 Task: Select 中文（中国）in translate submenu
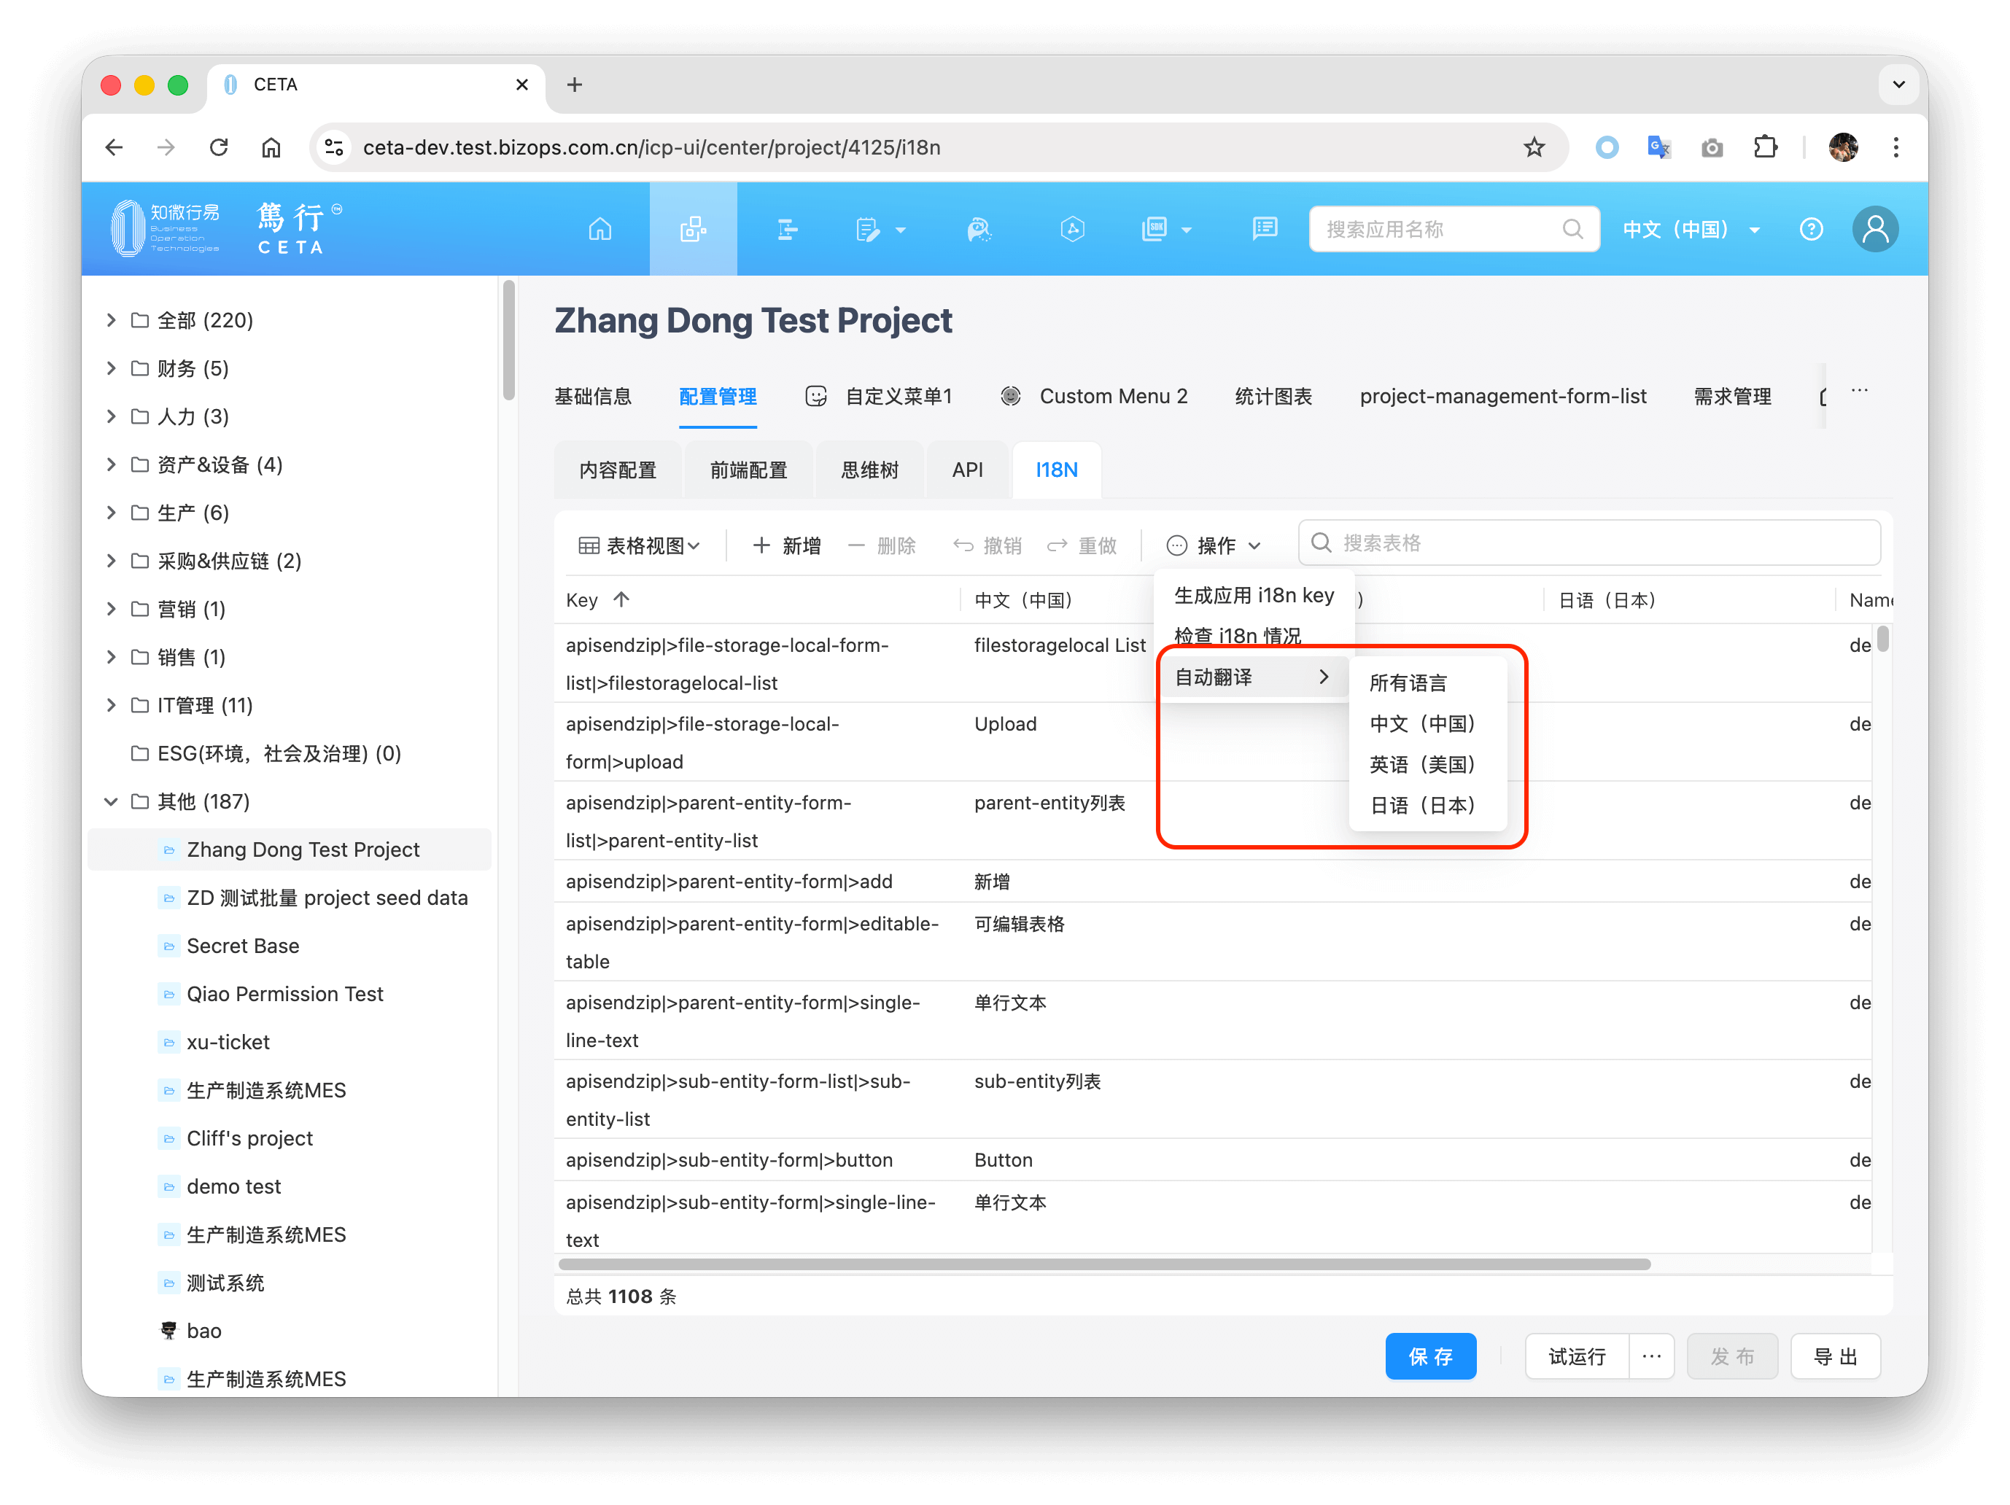point(1427,724)
